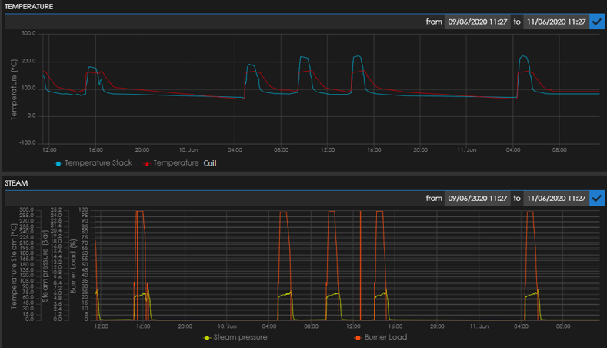Confirm the Steam date range with the checkmark

[x=597, y=198]
